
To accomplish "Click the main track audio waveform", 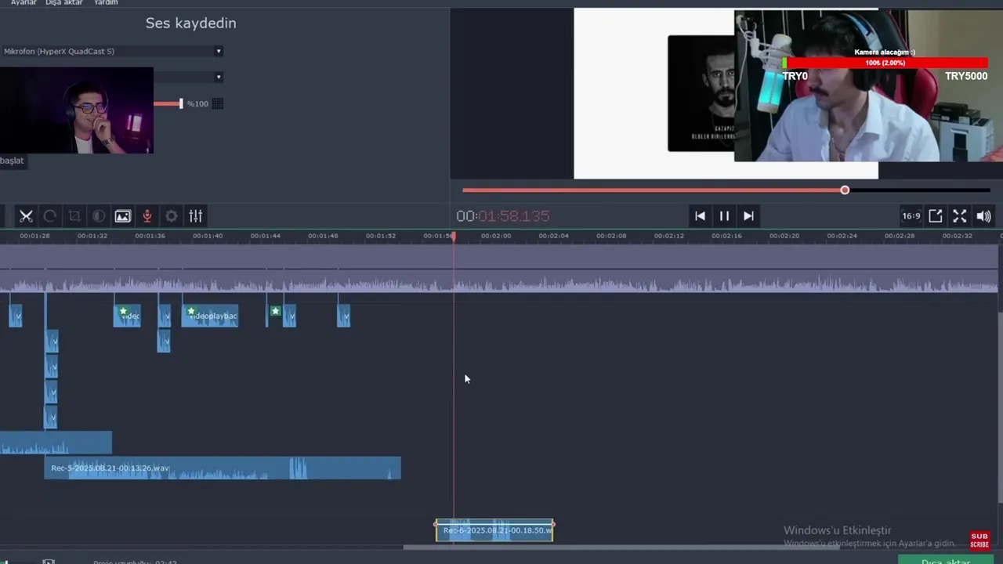I will coord(499,283).
